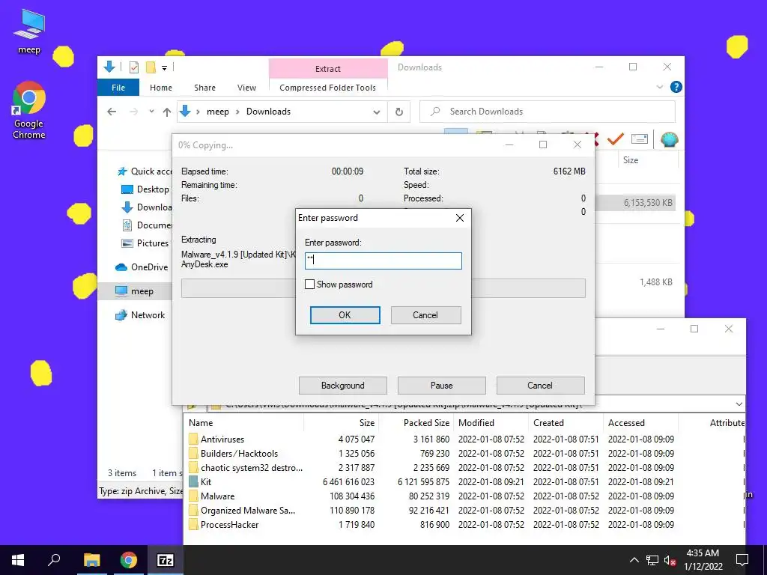Switch to the Home ribbon tab
This screenshot has width=767, height=575.
click(161, 88)
